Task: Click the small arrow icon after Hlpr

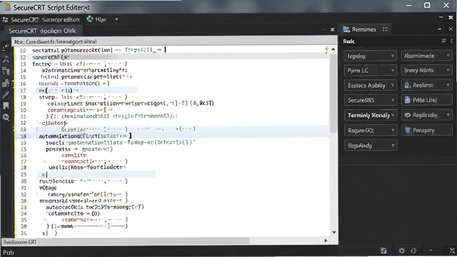Action: coord(117,19)
